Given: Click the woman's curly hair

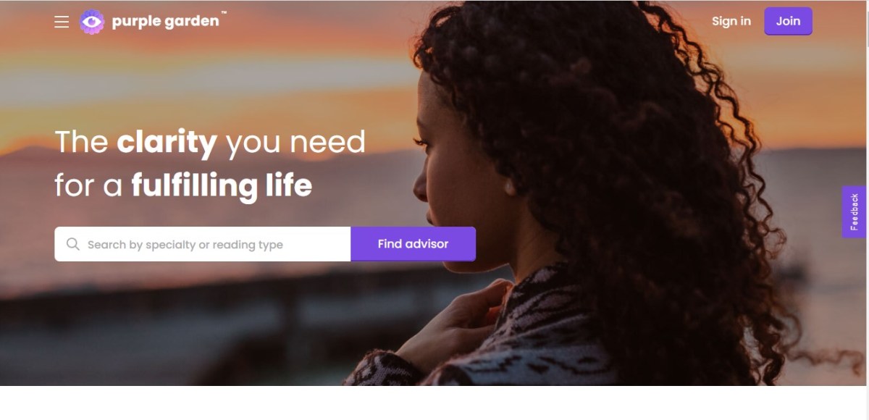Looking at the screenshot, I should point(616,145).
